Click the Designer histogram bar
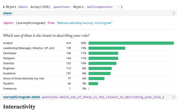 coord(103,58)
